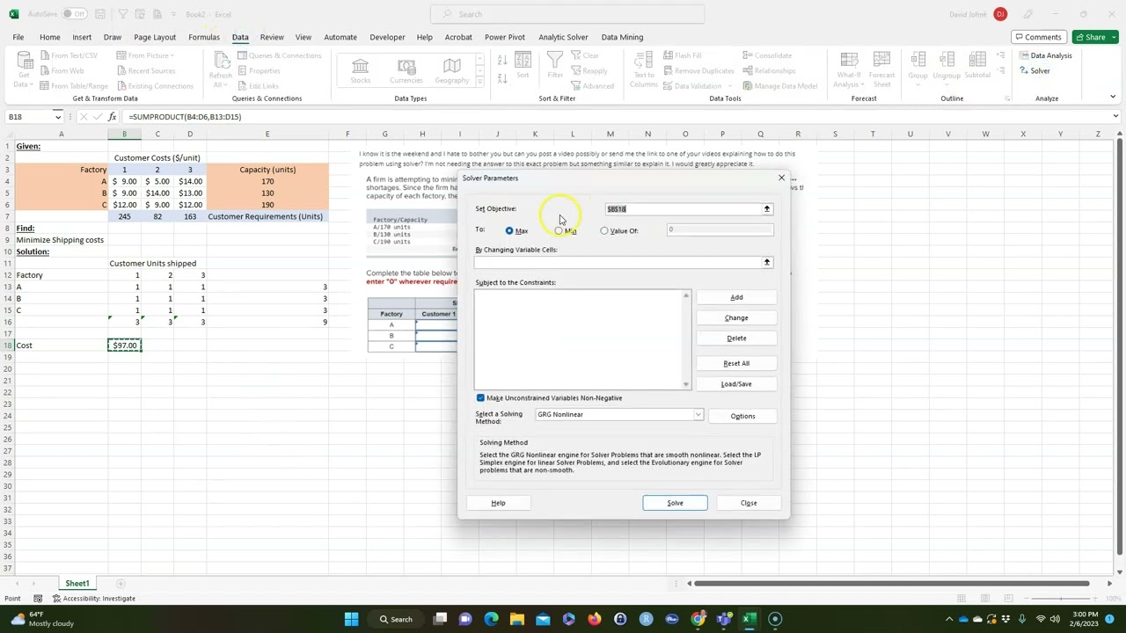Click Text to Columns

click(x=643, y=69)
